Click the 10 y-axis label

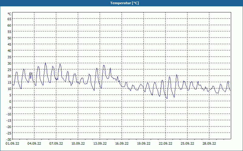point(9,89)
